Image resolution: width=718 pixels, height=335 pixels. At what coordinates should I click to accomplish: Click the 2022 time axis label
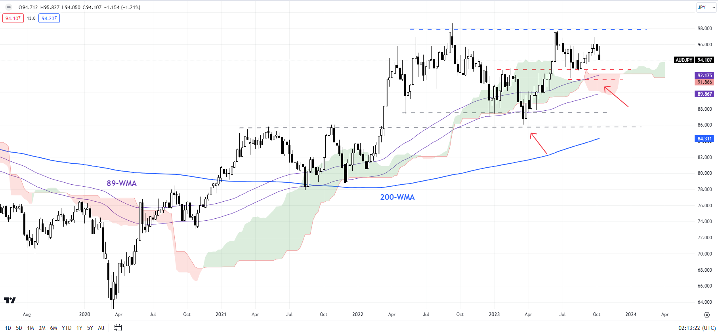click(x=358, y=314)
